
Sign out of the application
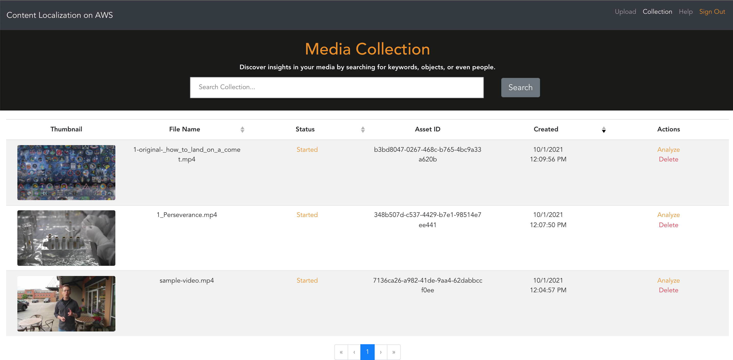pos(712,12)
